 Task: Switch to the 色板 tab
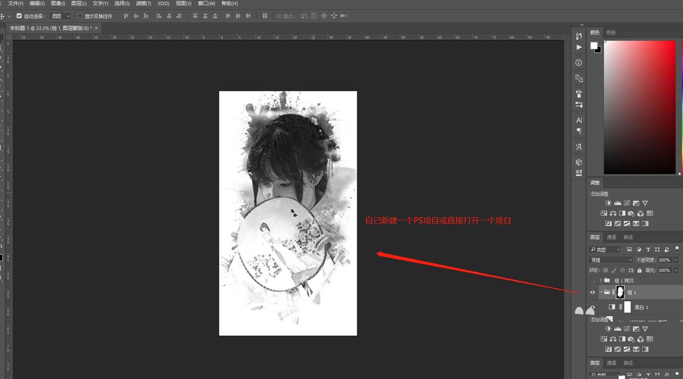(611, 32)
